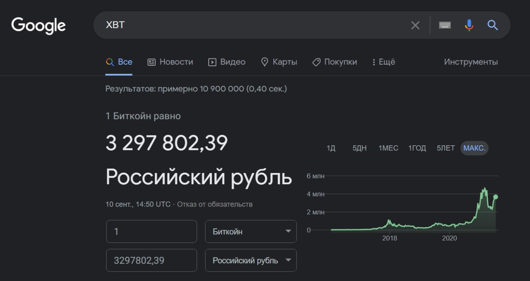Viewport: 530px width, 281px height.
Task: Click the Российский рубль heading text
Action: (199, 177)
